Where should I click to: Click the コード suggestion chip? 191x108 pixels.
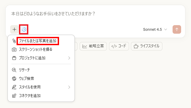[x=119, y=46]
